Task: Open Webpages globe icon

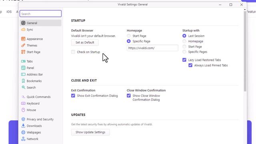Action: click(x=23, y=132)
